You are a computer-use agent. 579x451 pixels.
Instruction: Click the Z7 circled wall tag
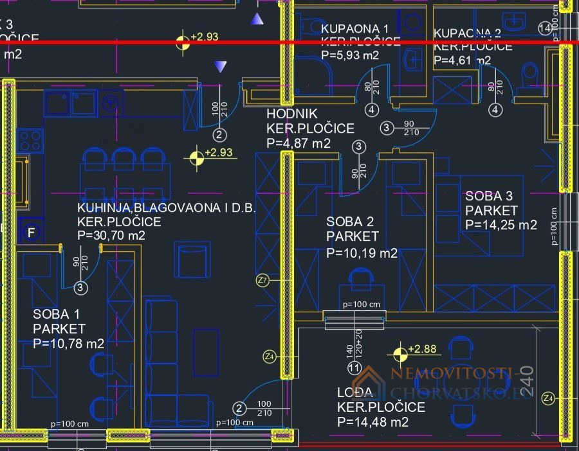tap(262, 280)
